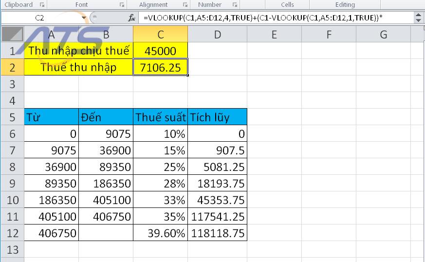Select cell with result 7106.25
425x262 pixels.
[160, 68]
